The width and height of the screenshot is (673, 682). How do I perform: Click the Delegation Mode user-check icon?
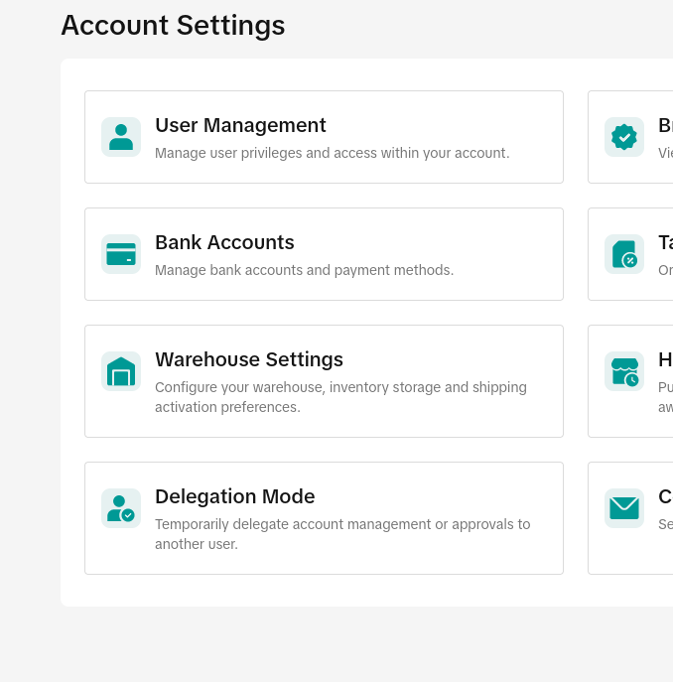click(121, 508)
